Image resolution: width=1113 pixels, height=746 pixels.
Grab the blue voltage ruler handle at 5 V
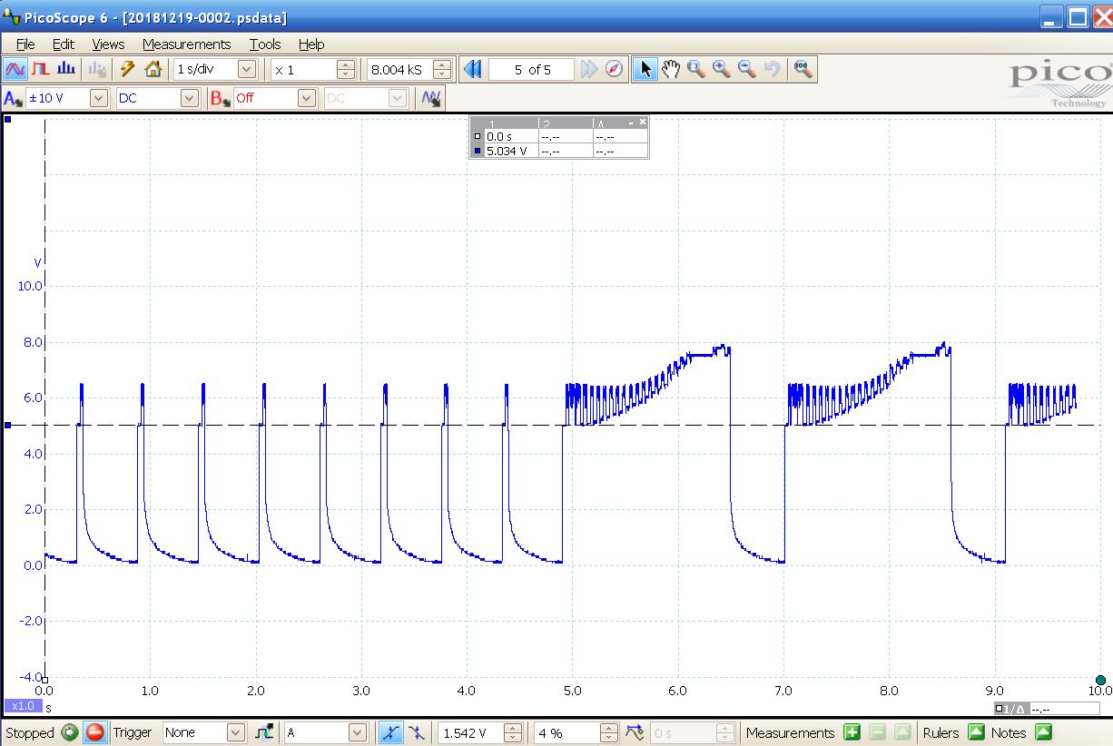pyautogui.click(x=8, y=425)
